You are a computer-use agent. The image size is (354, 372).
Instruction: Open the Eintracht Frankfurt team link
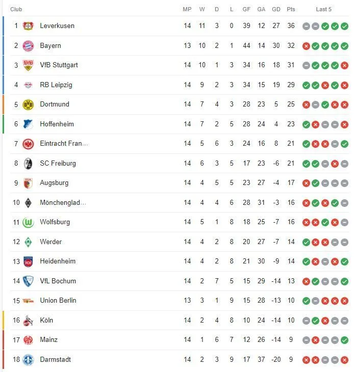point(64,144)
